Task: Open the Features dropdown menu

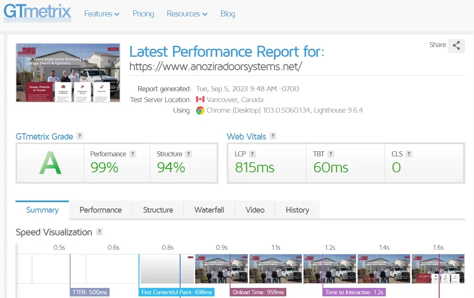Action: point(102,14)
